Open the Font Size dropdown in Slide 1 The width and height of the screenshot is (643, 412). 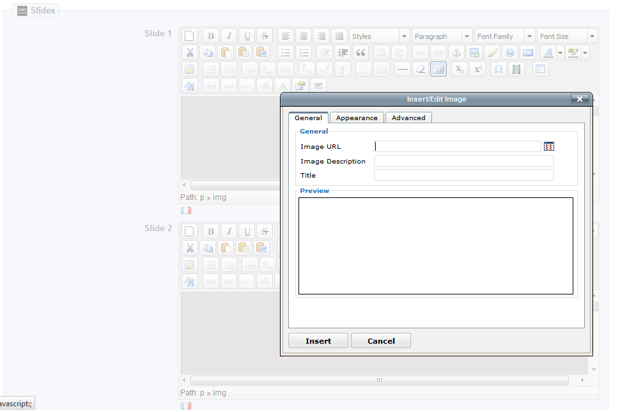(x=568, y=36)
